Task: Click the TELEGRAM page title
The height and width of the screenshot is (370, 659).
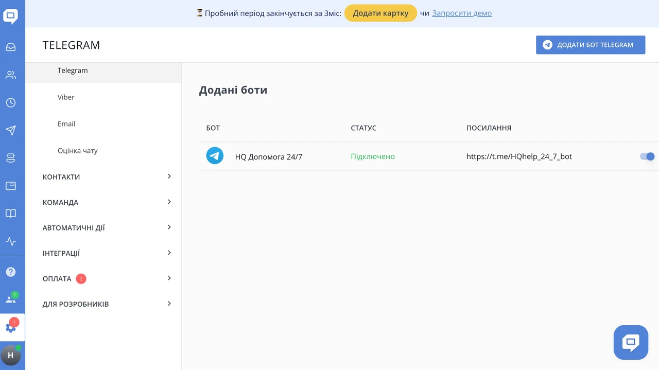Action: (x=71, y=45)
